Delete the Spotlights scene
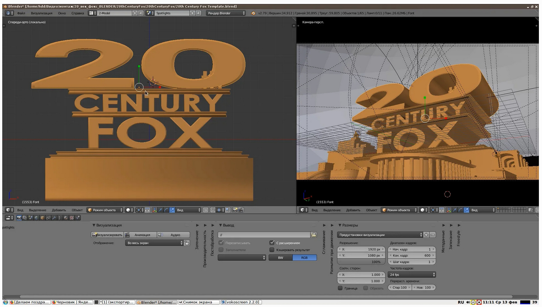 [x=199, y=13]
